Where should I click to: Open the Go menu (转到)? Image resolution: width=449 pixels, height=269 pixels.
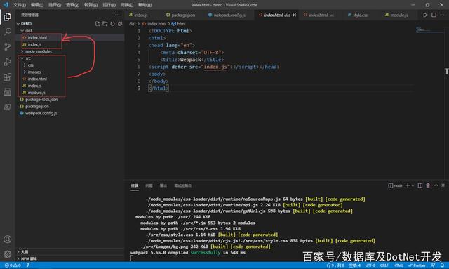pyautogui.click(x=91, y=5)
